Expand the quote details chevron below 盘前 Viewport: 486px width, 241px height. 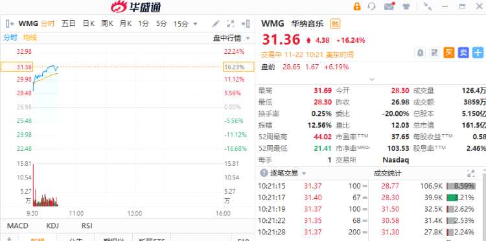coord(372,79)
